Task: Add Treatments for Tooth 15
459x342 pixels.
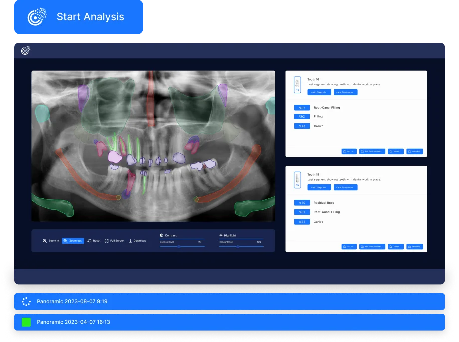Action: pos(346,187)
